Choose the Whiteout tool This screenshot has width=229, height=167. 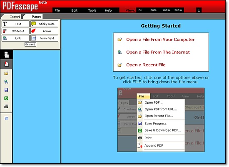tap(15, 31)
